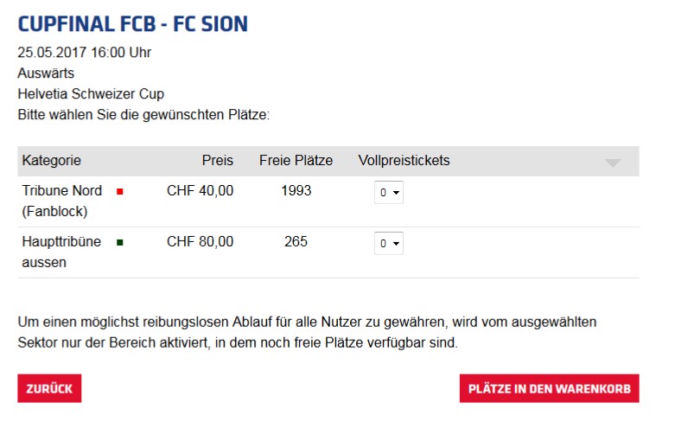This screenshot has width=675, height=428.
Task: Open ticket quantity dropdown for Haupttribüne aussen
Action: (390, 244)
